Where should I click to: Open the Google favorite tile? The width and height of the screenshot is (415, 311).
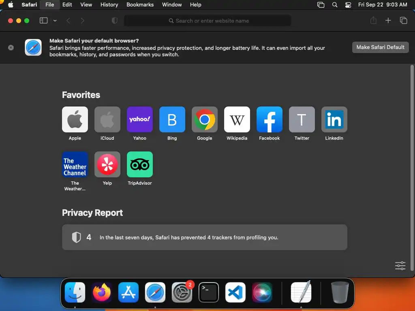[205, 119]
